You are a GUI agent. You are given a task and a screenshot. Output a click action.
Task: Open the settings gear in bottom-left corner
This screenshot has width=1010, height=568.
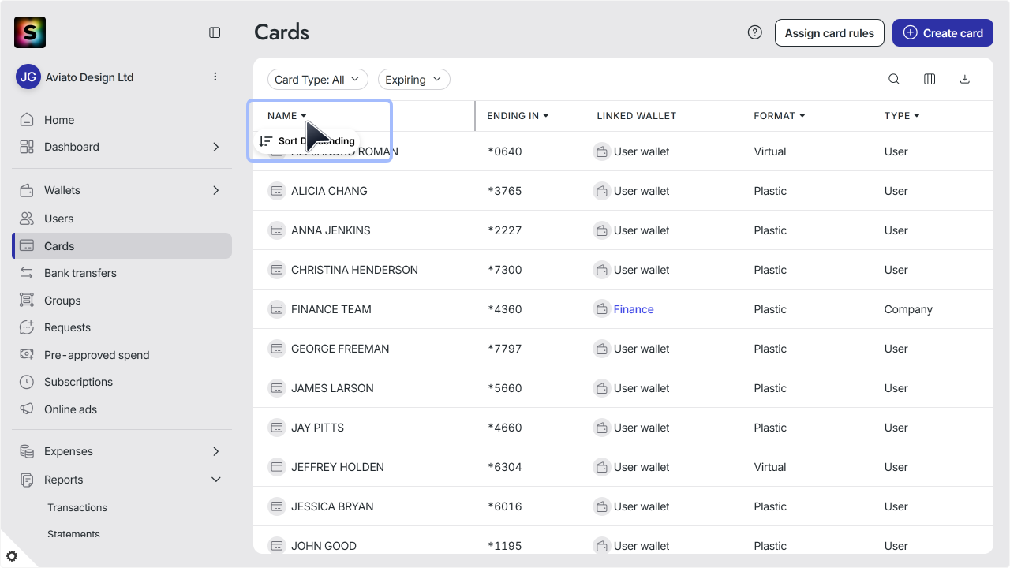[x=12, y=556]
